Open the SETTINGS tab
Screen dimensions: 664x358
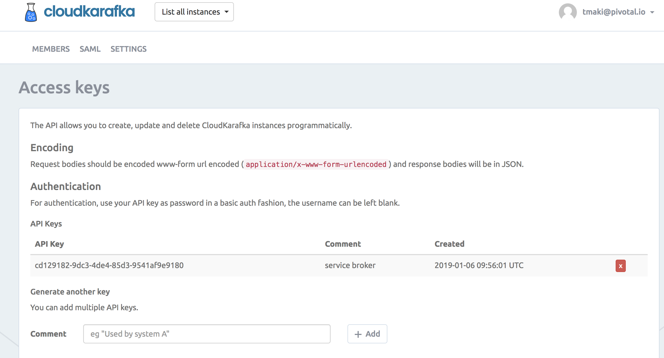[128, 49]
